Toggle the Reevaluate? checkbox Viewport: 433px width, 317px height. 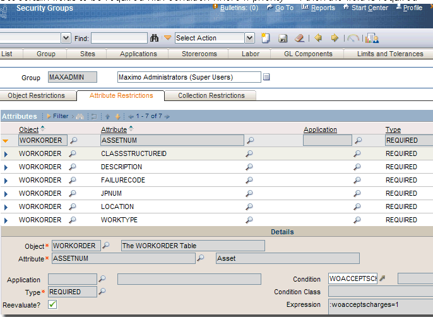click(x=52, y=304)
